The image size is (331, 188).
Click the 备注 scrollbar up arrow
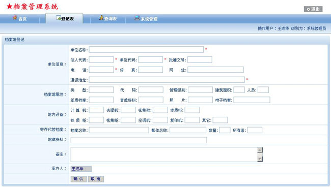click(x=260, y=150)
